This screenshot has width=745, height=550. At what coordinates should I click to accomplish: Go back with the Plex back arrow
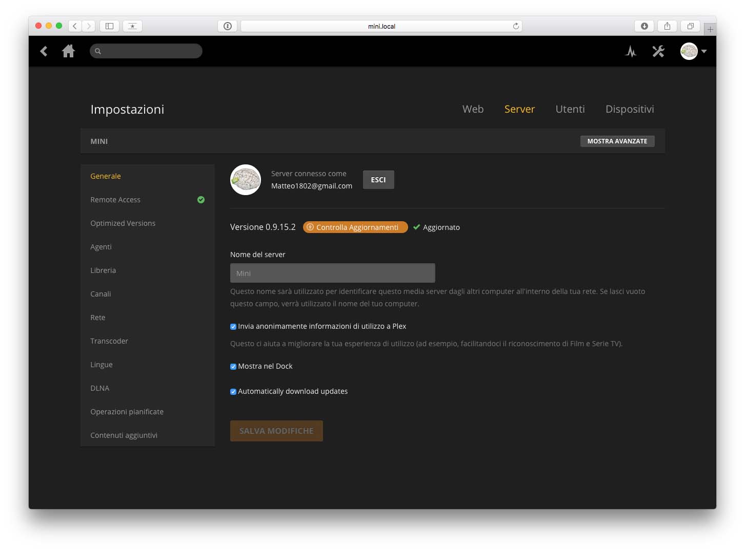pyautogui.click(x=44, y=51)
